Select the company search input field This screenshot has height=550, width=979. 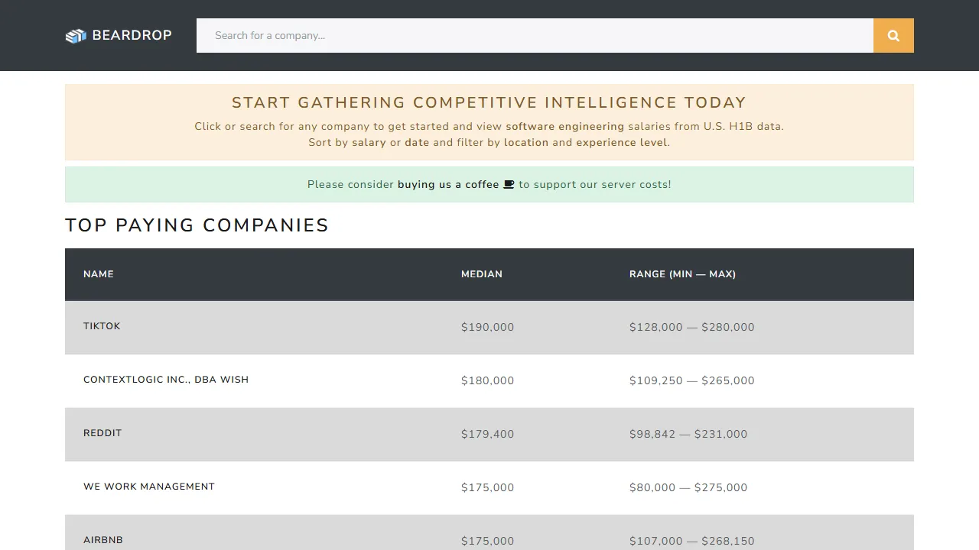534,35
